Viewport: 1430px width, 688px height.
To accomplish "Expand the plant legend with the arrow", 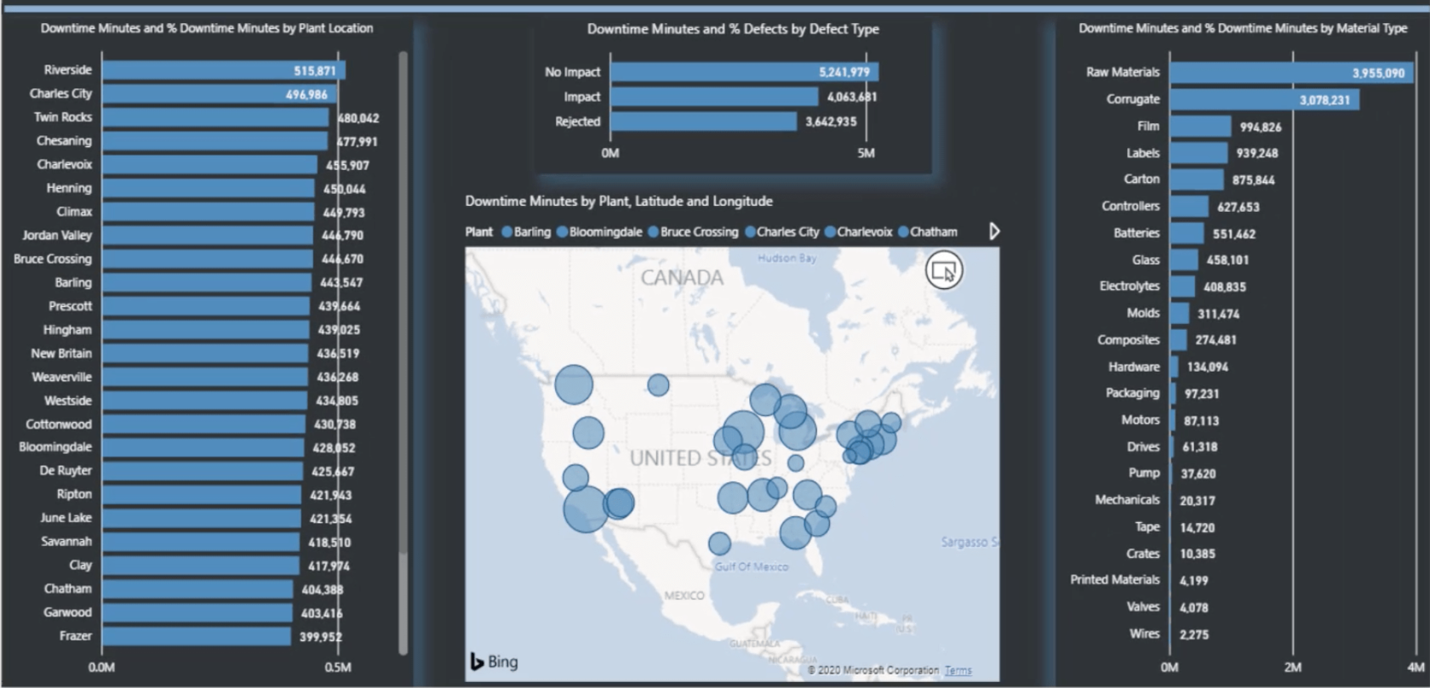I will (994, 231).
